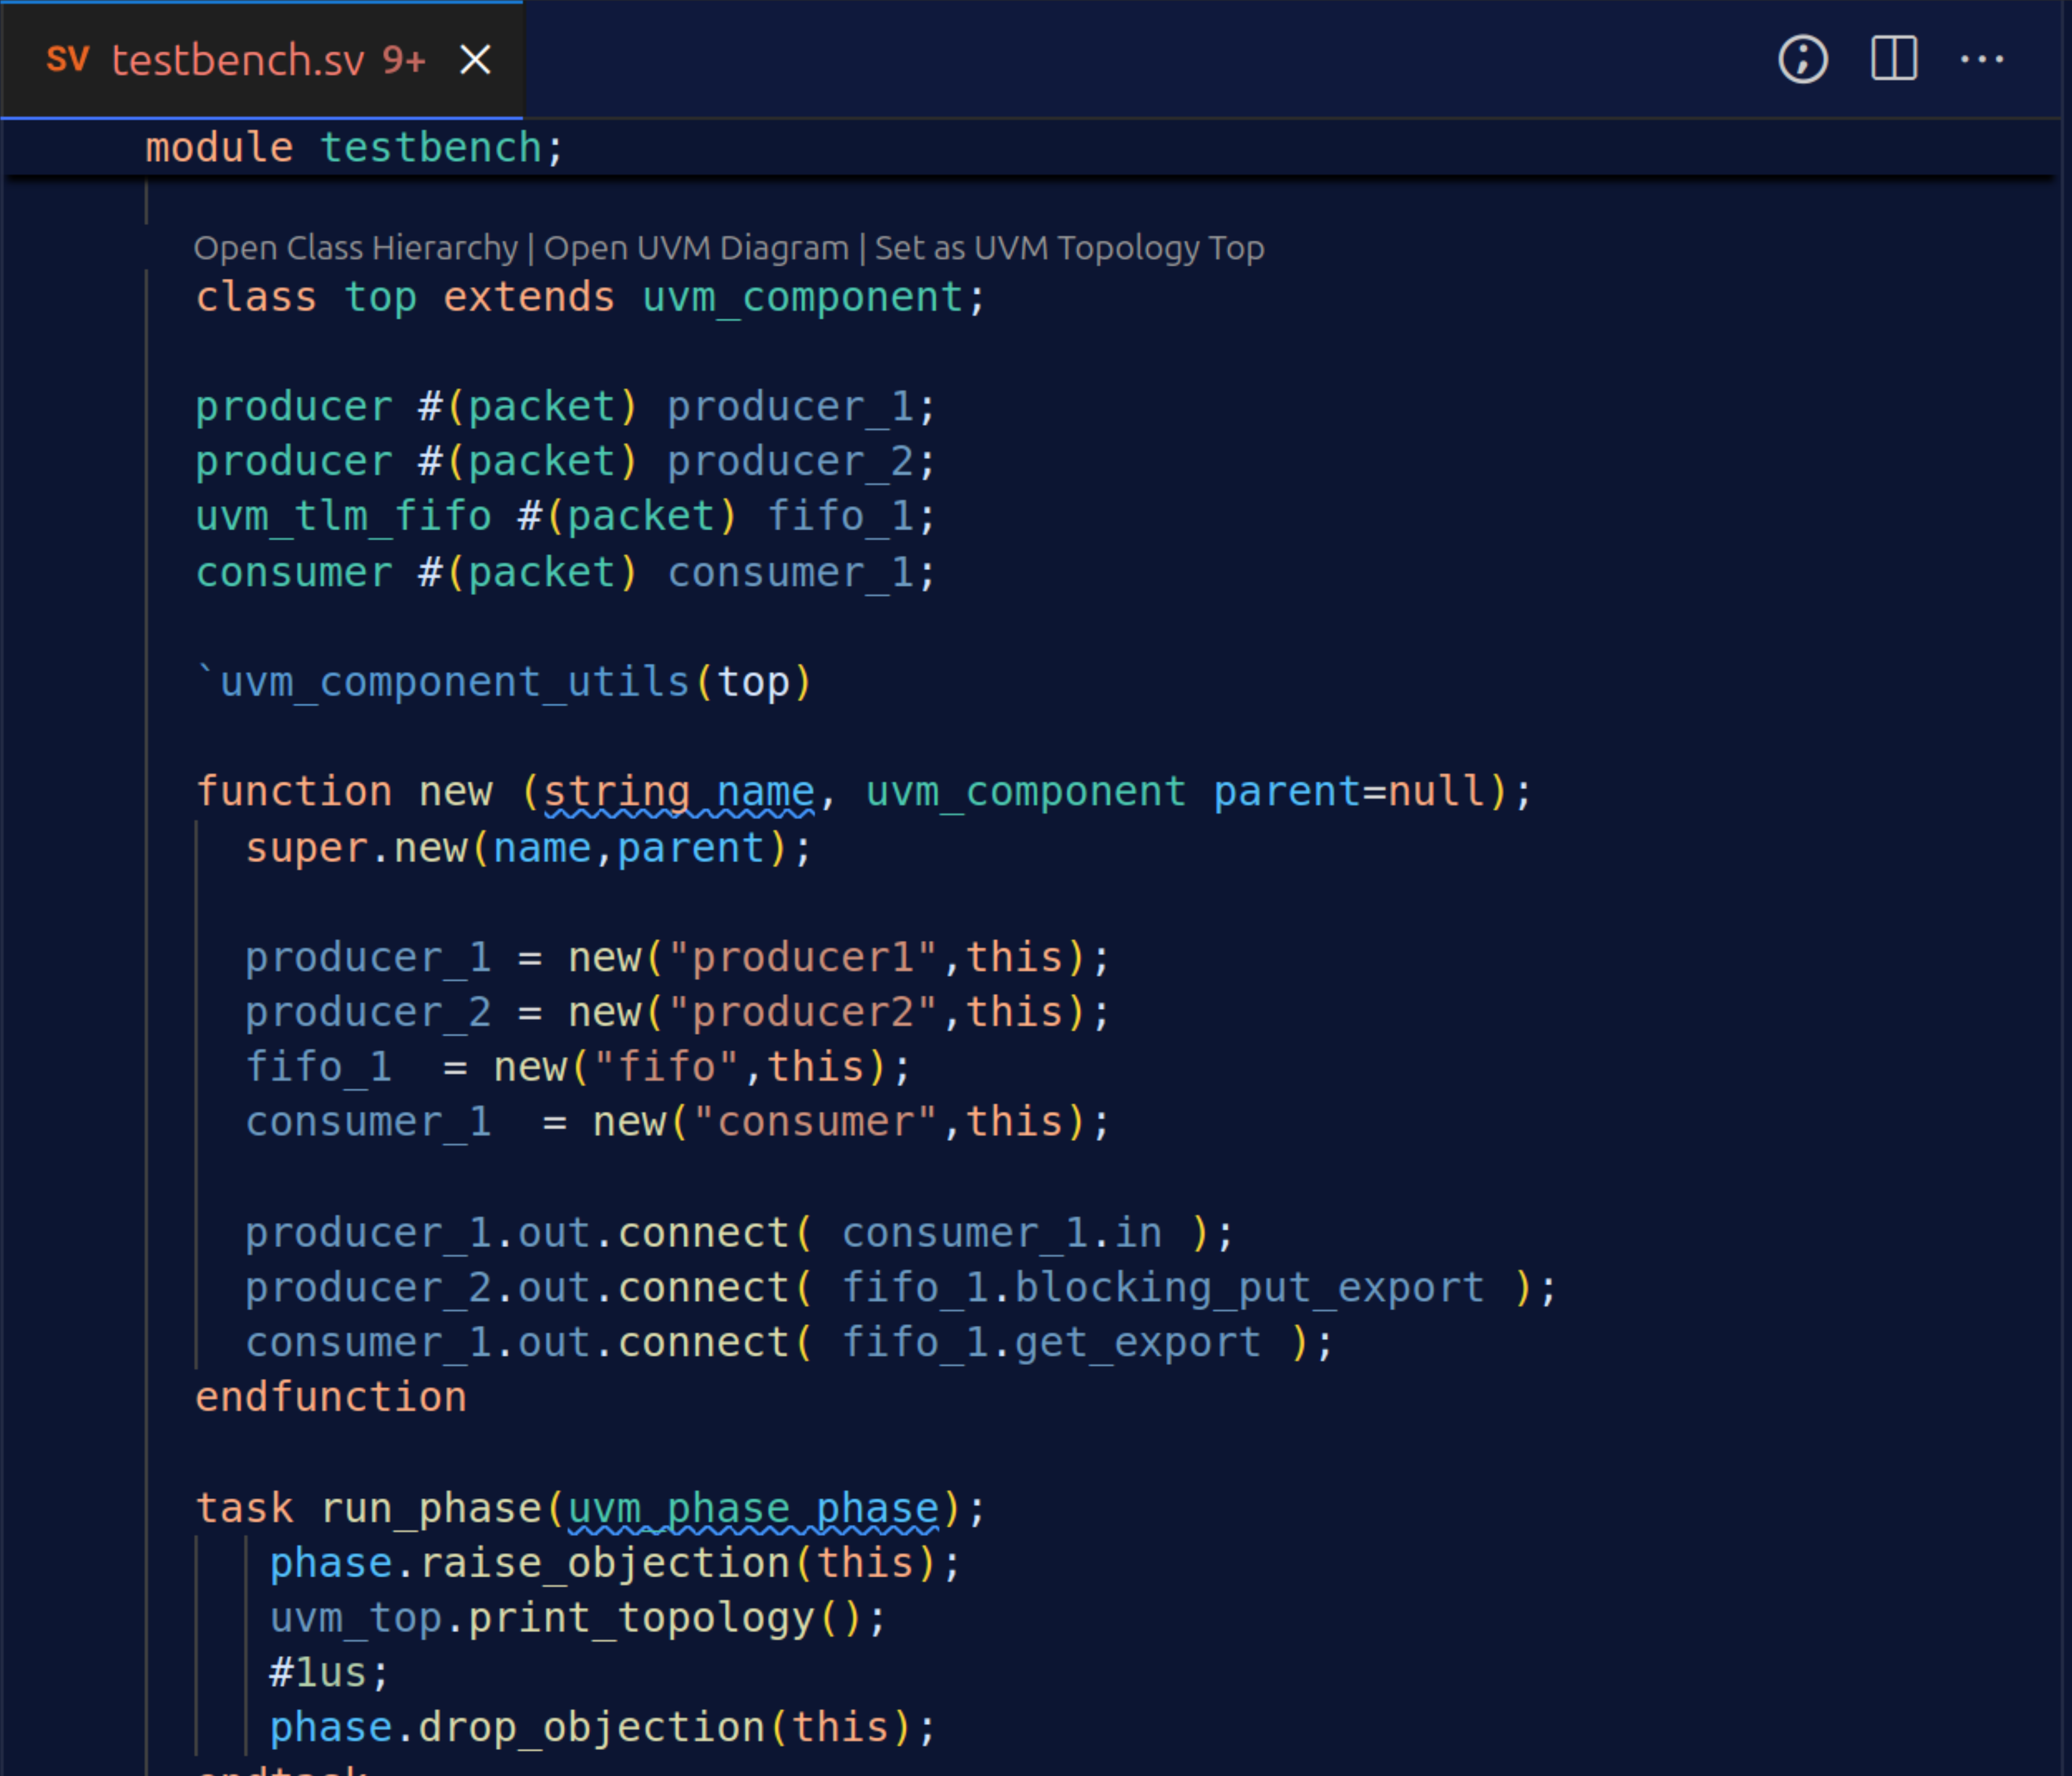The width and height of the screenshot is (2072, 1776).
Task: Click the "producer1" string literal
Action: coord(802,958)
